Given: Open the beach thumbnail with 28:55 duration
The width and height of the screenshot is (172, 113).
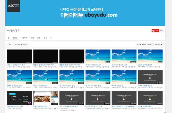Looking at the screenshot, I should (150, 56).
